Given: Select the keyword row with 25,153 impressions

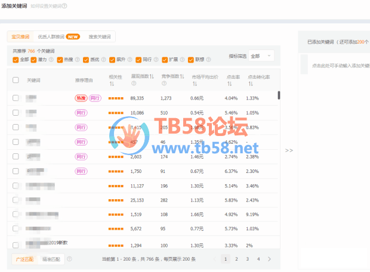Looking at the screenshot, I should click(x=16, y=200).
